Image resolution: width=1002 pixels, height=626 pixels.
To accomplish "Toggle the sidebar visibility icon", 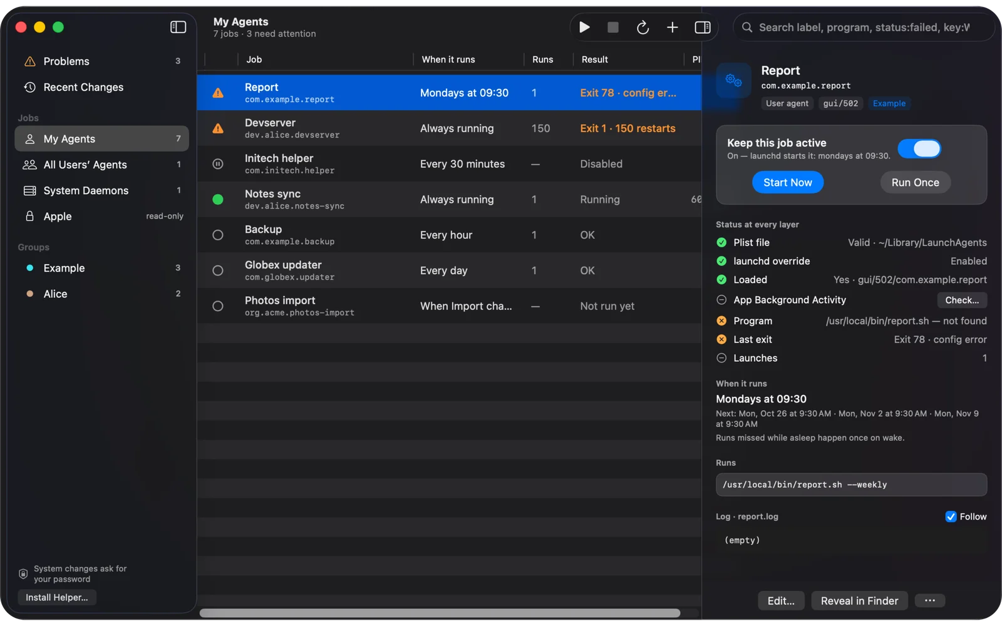I will (x=178, y=27).
